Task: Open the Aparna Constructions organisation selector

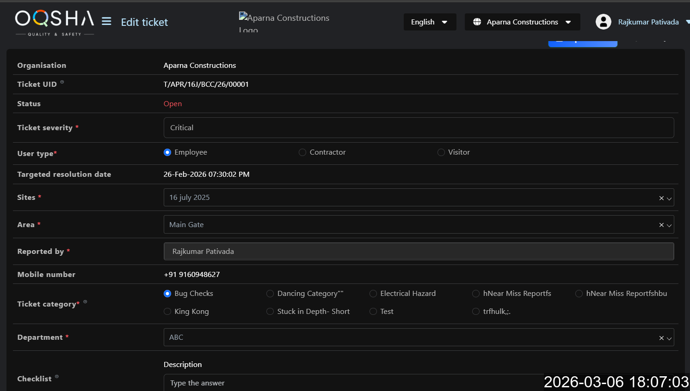Action: (522, 22)
